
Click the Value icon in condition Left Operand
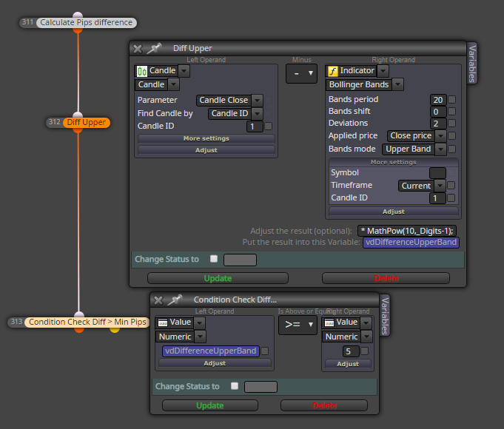pos(163,322)
